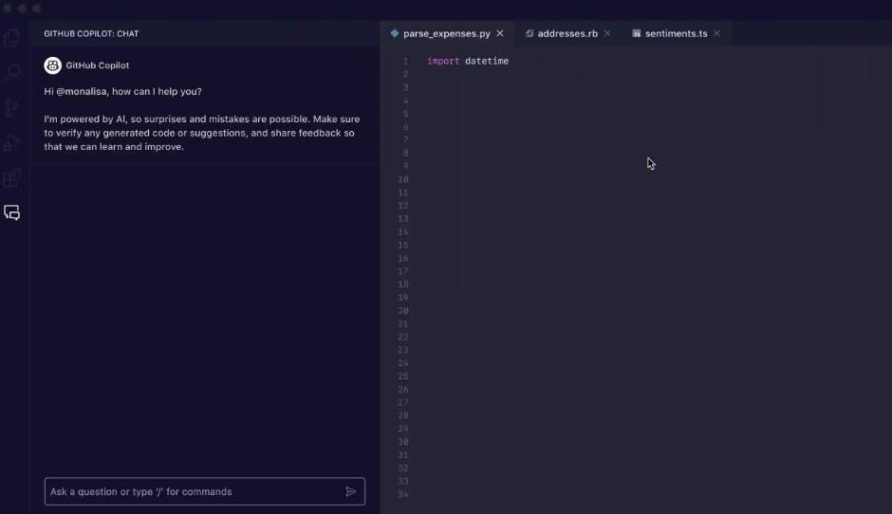Open the Search magnifier in activity bar

(12, 72)
